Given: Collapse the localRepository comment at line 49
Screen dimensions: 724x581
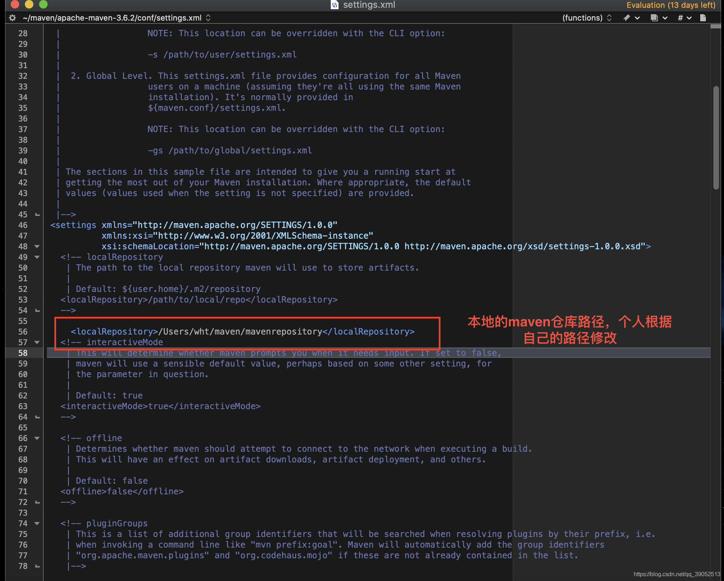Looking at the screenshot, I should point(37,257).
